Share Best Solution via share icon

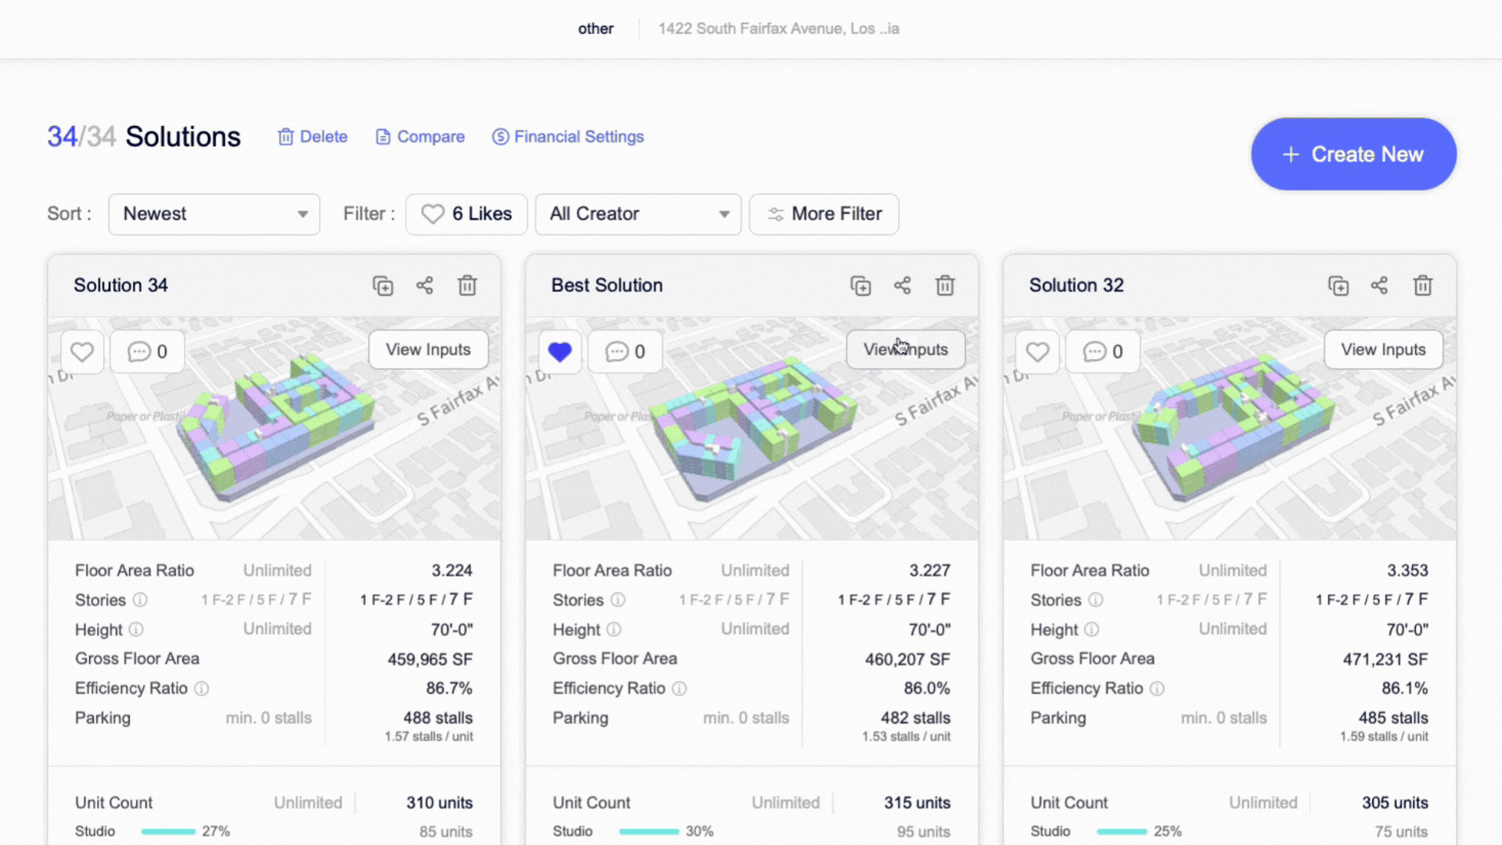pyautogui.click(x=902, y=286)
